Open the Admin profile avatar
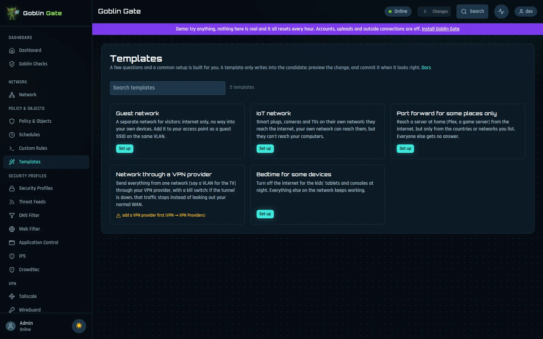The height and width of the screenshot is (339, 543). [x=11, y=326]
